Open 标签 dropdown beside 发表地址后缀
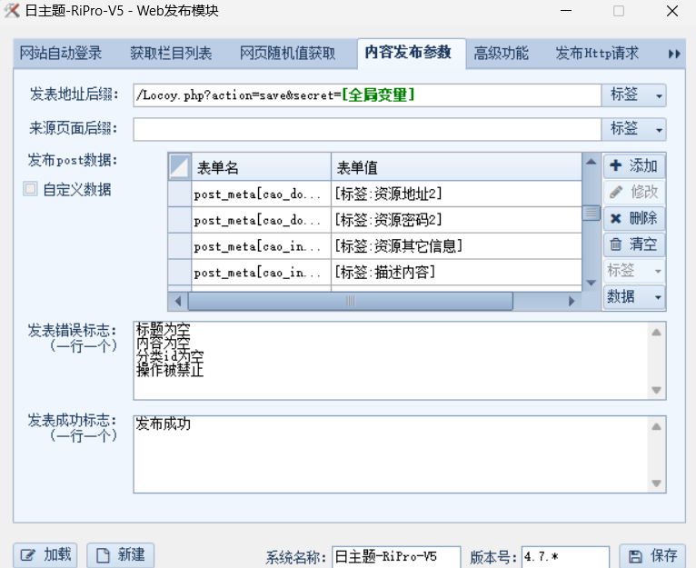The width and height of the screenshot is (696, 568). (x=633, y=95)
